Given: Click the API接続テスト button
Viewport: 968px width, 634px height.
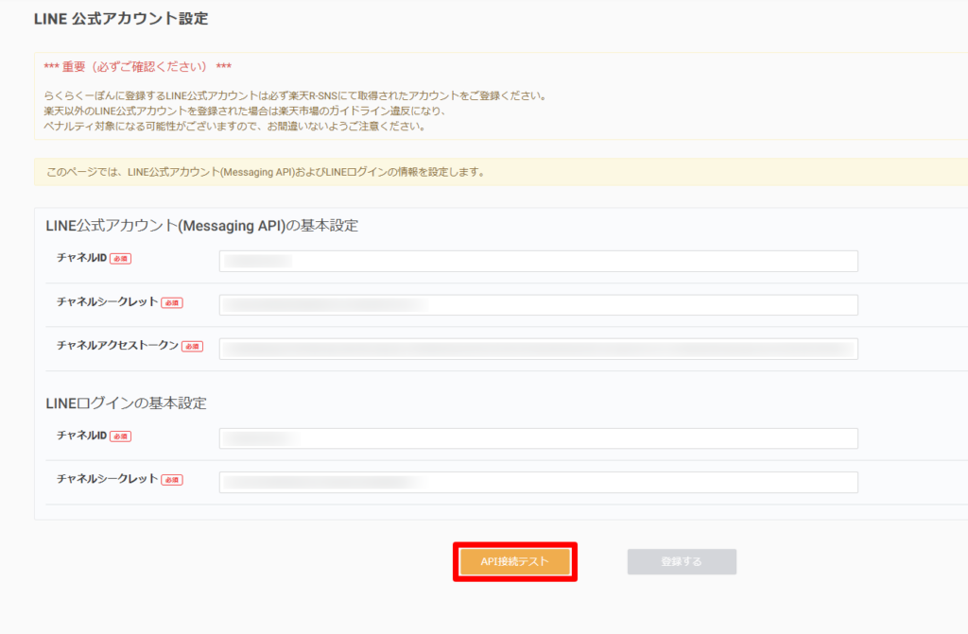Looking at the screenshot, I should point(515,562).
